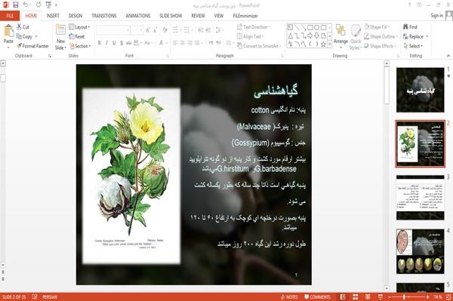The image size is (453, 301).
Task: Click the slide title گیاهشناسی
Action: 276,91
